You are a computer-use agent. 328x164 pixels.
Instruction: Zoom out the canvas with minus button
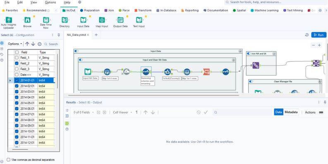pos(313,45)
